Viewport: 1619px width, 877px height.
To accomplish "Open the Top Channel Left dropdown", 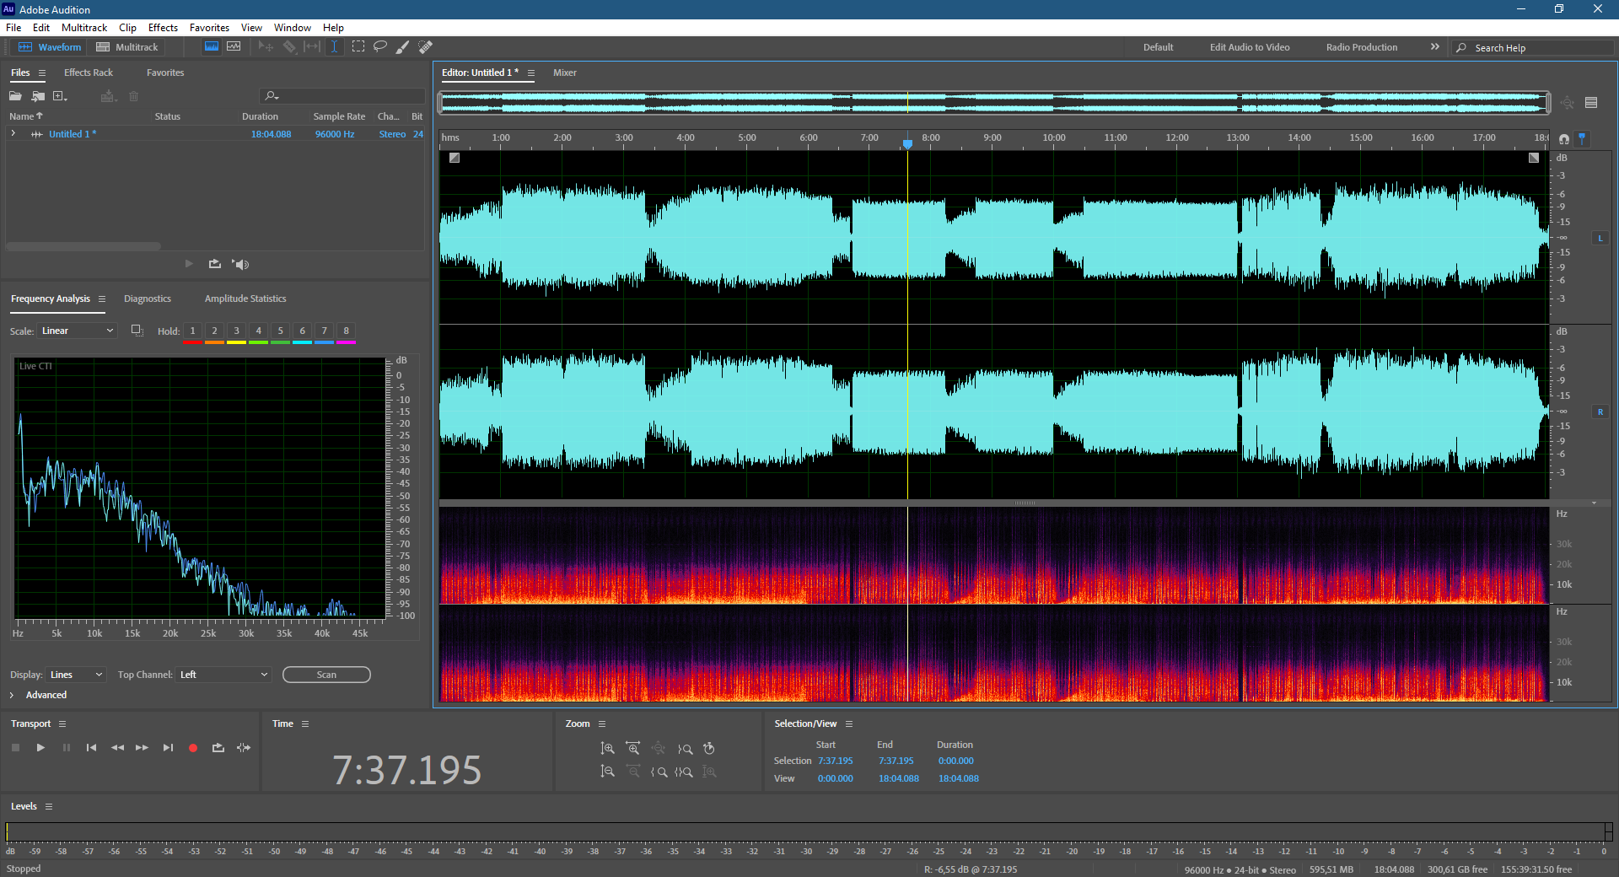I will pyautogui.click(x=223, y=675).
